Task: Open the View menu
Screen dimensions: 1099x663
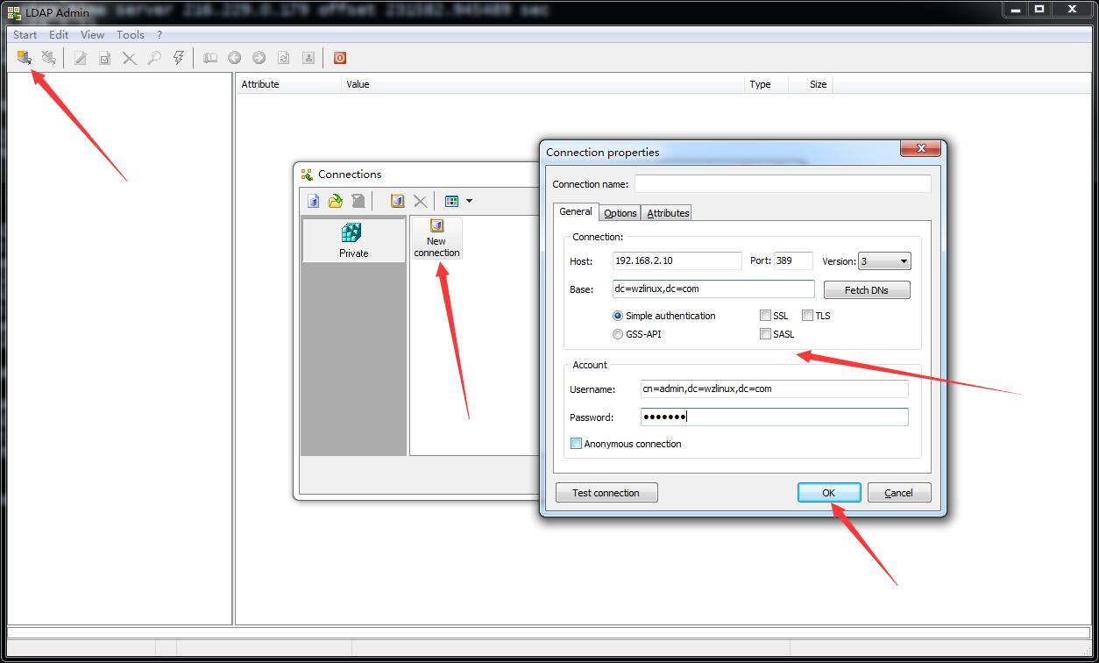Action: (x=92, y=35)
